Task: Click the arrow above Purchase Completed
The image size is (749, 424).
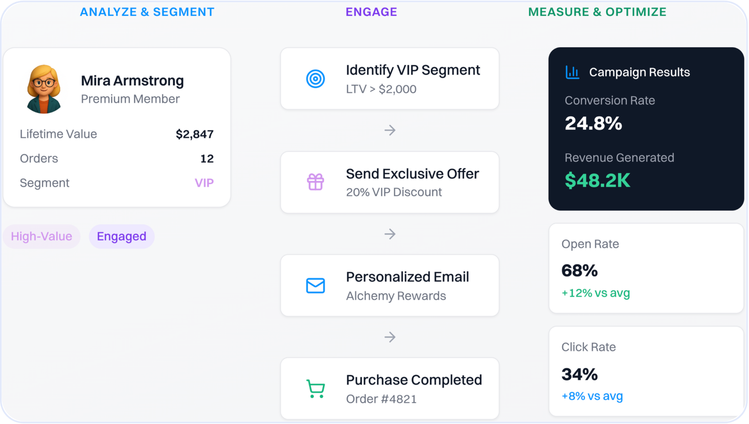Action: click(x=390, y=337)
